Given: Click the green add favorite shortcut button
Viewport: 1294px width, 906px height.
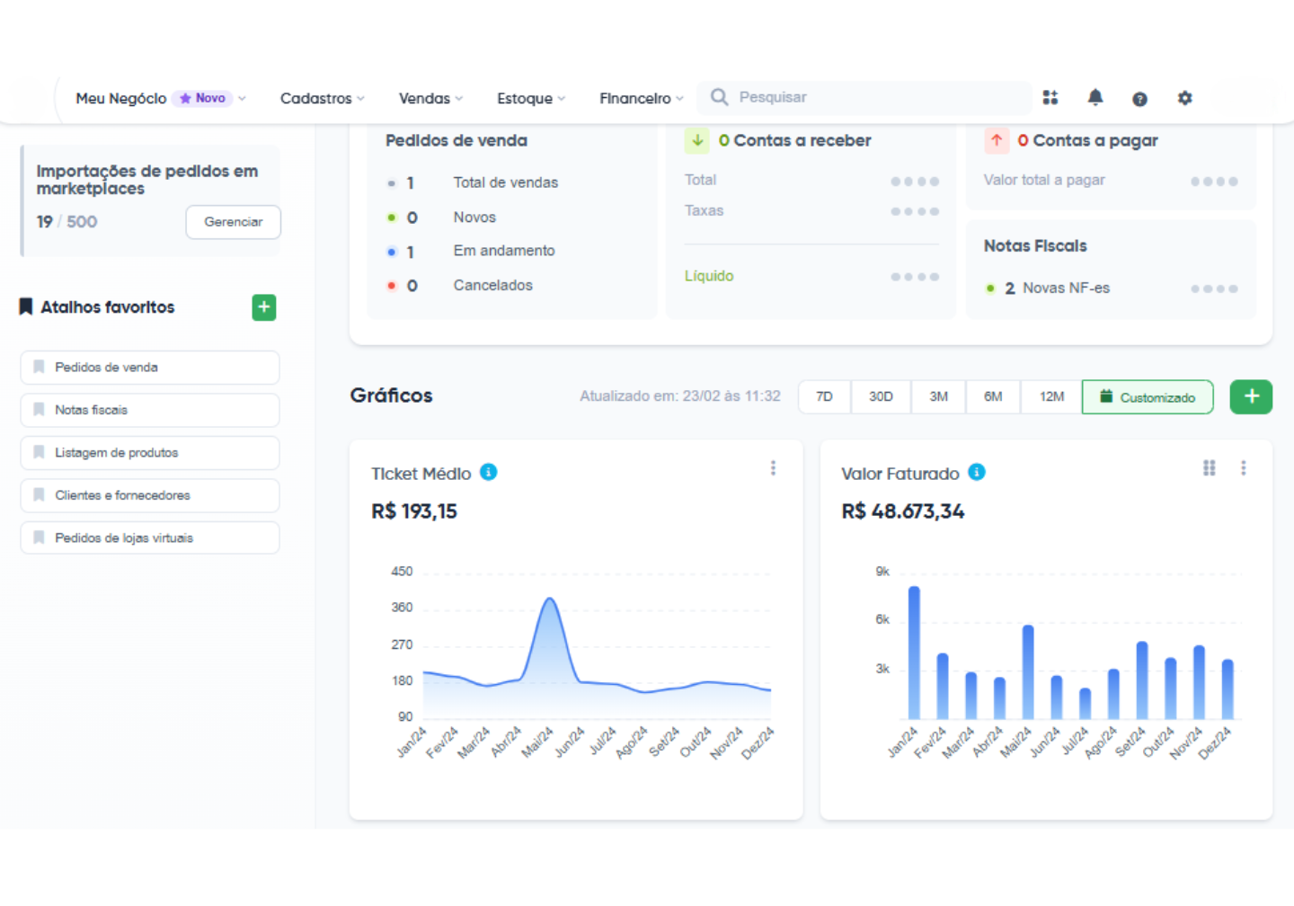Looking at the screenshot, I should (263, 307).
